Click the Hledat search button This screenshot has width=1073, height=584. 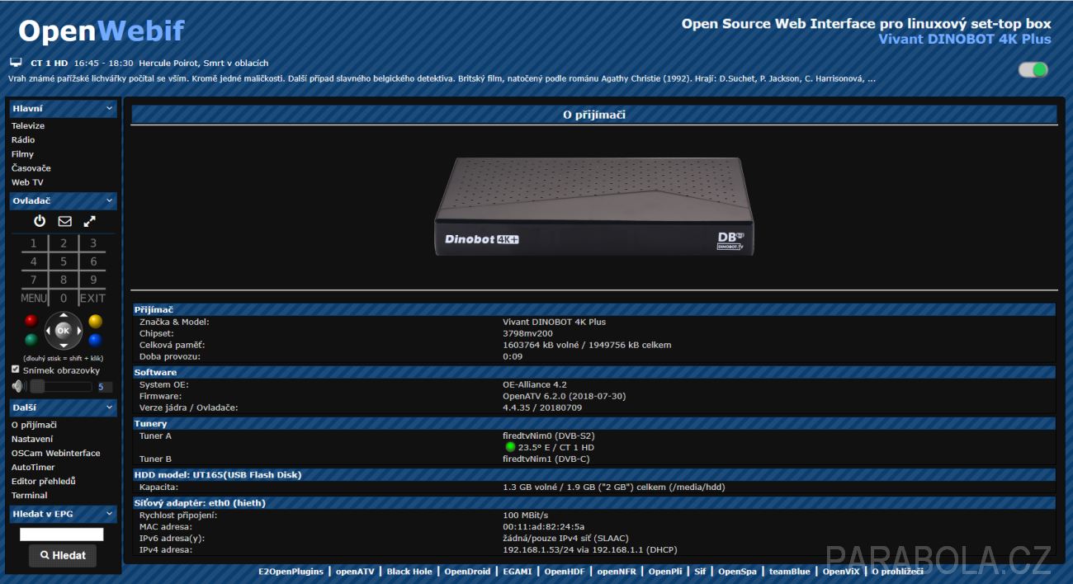point(63,555)
